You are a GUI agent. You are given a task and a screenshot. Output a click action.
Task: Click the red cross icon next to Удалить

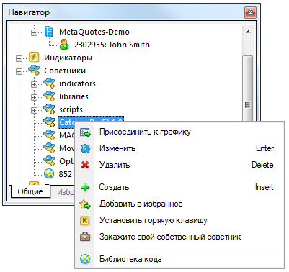click(x=85, y=165)
